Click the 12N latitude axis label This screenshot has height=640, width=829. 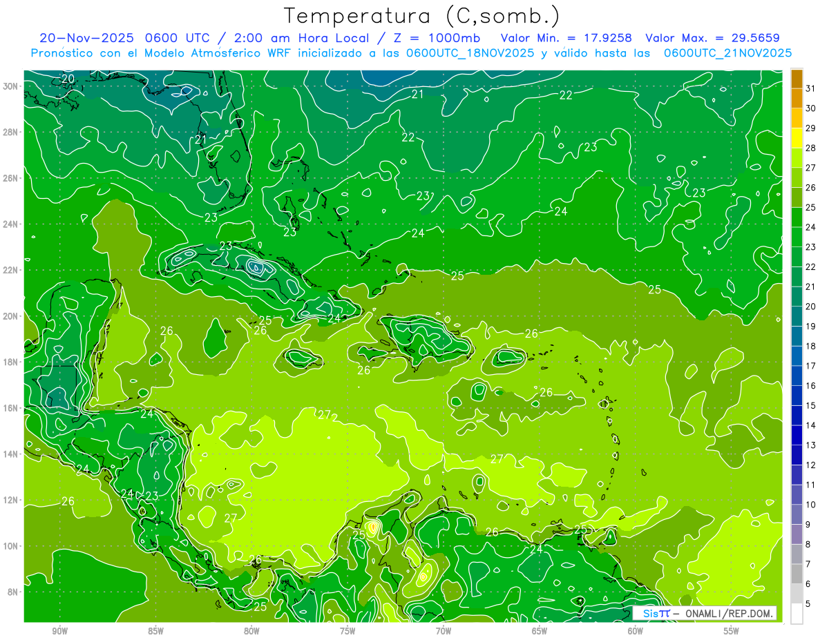coord(11,500)
